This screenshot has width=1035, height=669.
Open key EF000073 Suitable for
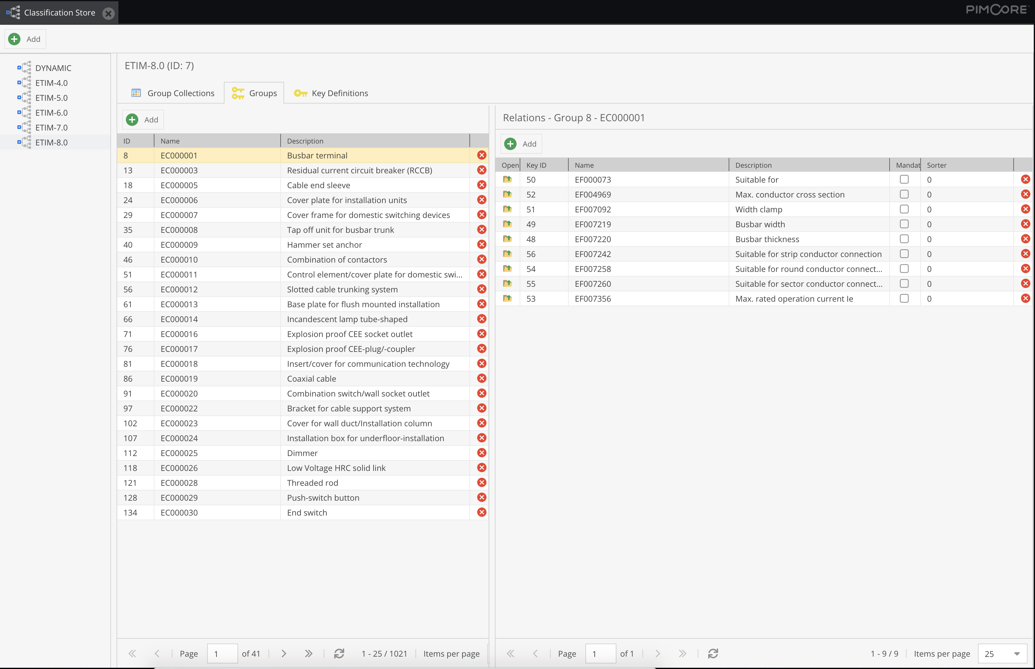coord(507,179)
